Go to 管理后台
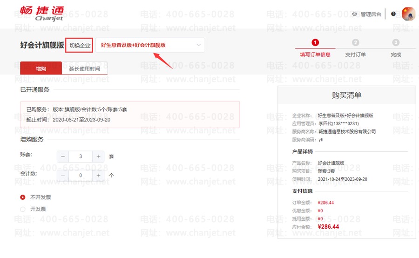Image resolution: width=419 pixels, height=258 pixels. click(371, 14)
